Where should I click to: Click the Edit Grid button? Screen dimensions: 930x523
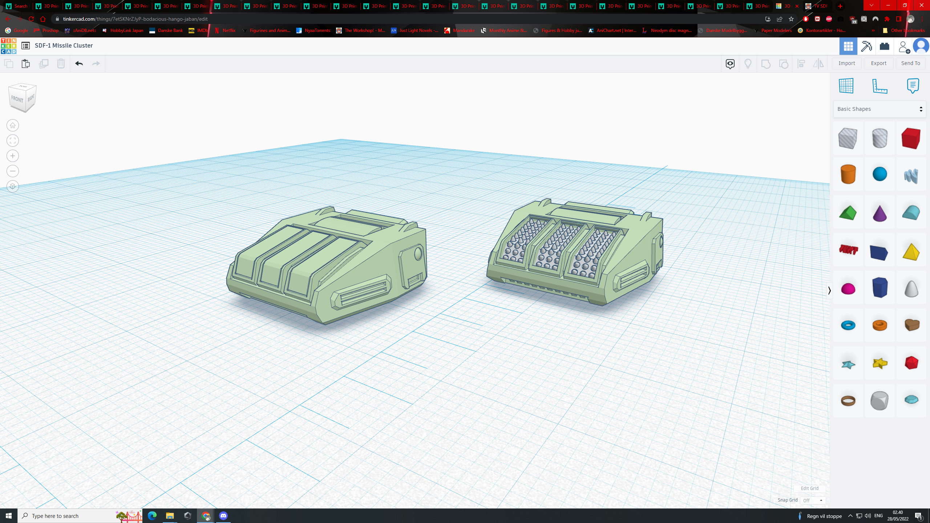[809, 488]
